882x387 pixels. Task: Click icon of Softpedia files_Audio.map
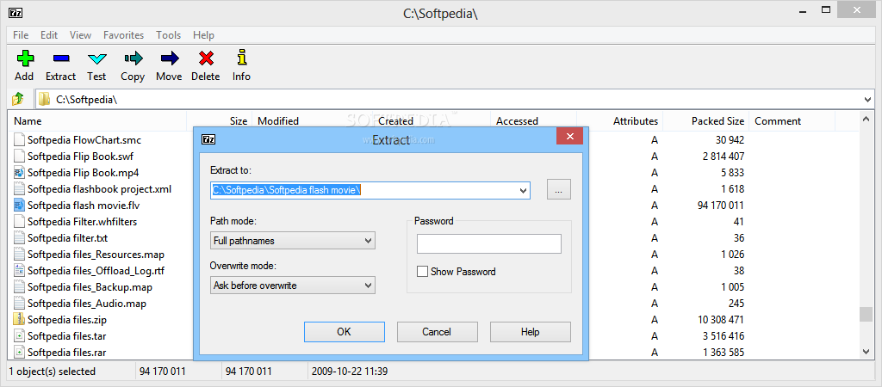tap(19, 304)
